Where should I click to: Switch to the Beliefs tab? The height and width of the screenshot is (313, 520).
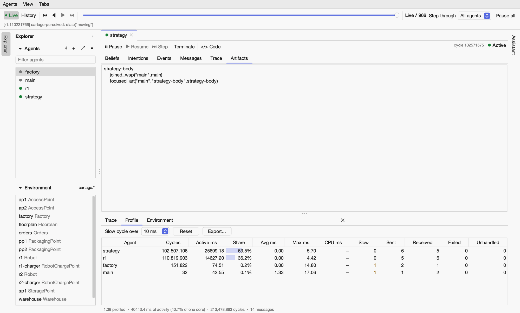(x=112, y=58)
